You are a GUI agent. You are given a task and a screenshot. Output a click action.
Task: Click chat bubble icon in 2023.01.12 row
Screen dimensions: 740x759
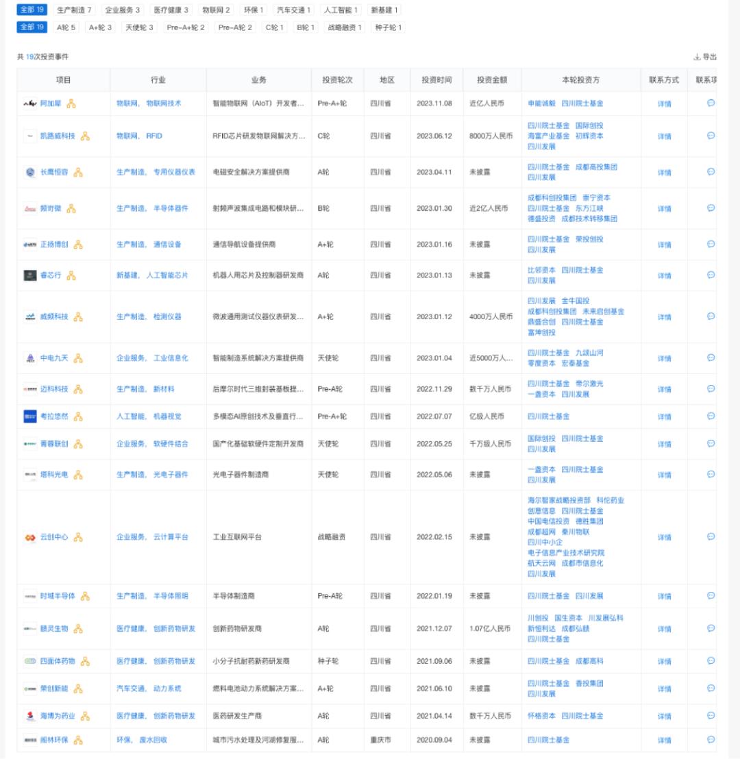click(711, 316)
